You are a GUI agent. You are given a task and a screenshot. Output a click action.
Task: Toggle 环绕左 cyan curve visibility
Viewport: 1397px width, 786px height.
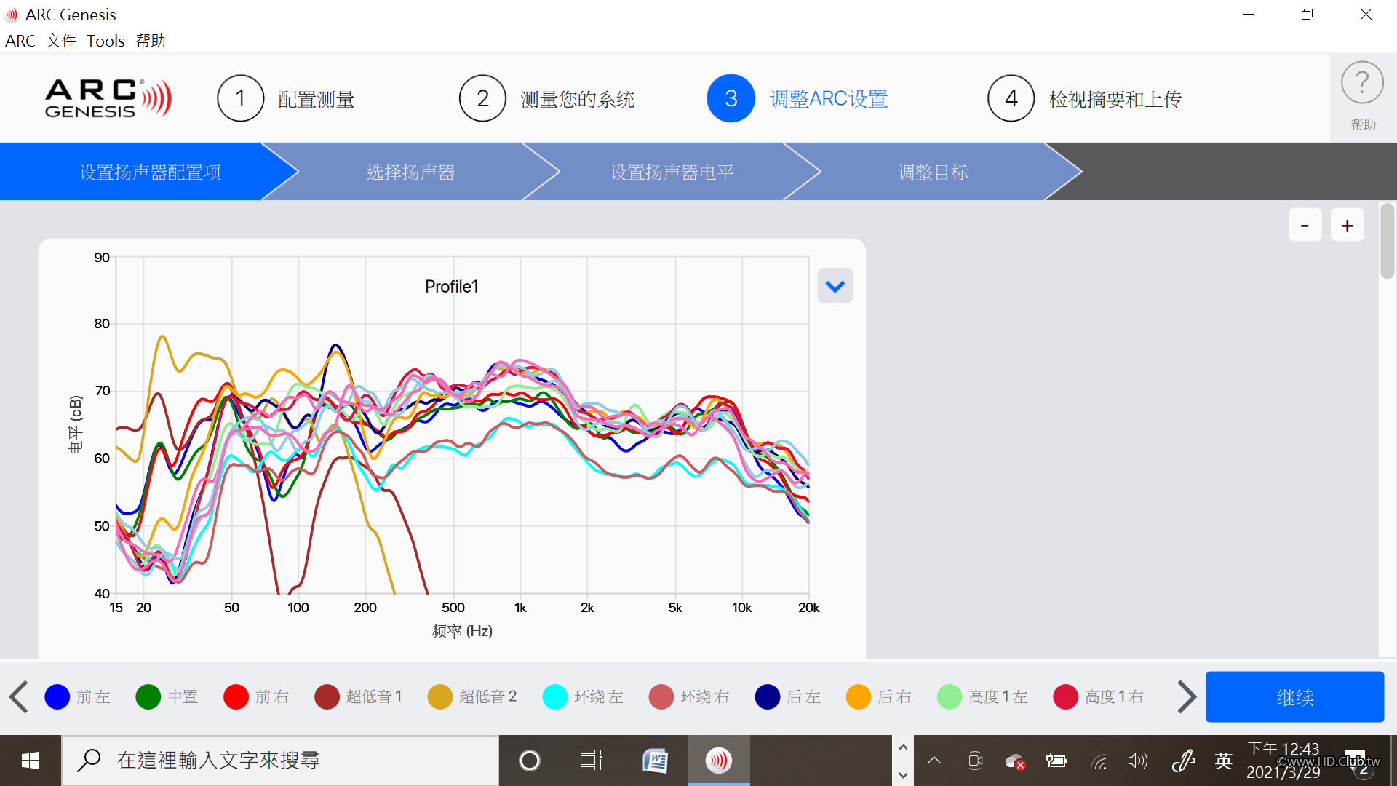(555, 696)
